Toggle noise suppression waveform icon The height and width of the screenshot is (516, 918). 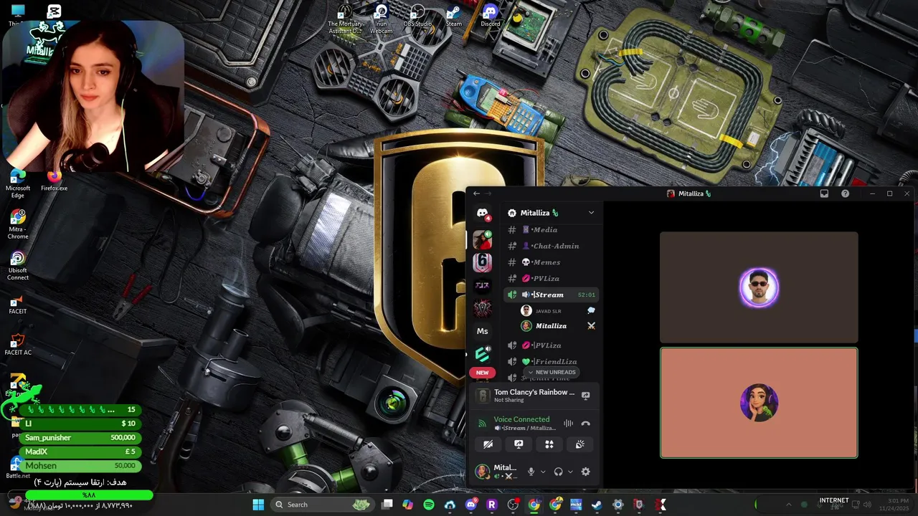click(568, 424)
